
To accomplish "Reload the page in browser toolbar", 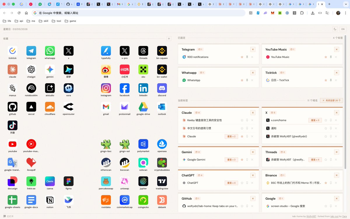I will (19, 13).
